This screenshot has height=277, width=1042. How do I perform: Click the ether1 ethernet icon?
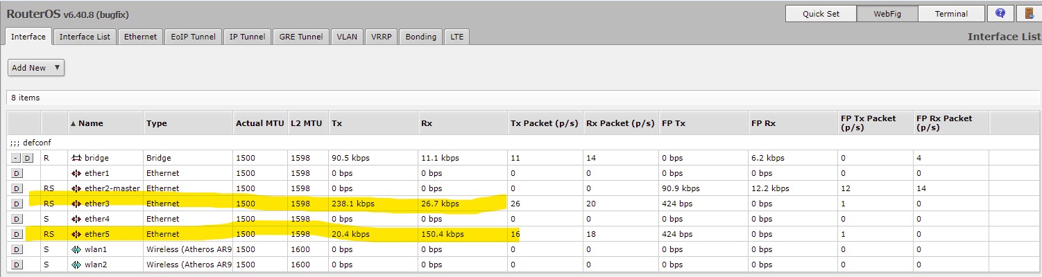[76, 173]
